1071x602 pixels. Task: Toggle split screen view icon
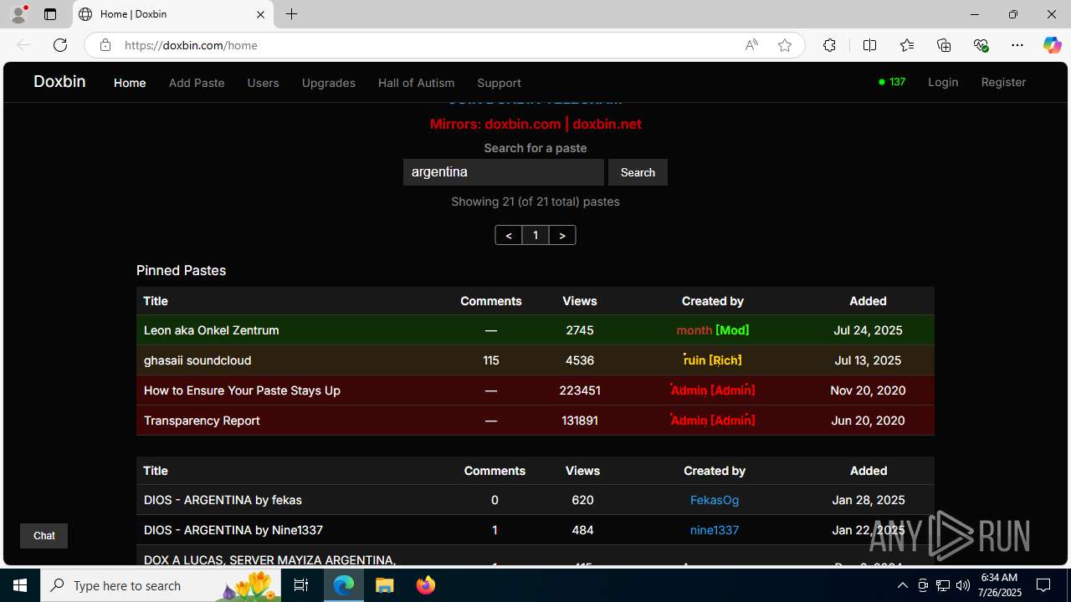coord(869,45)
